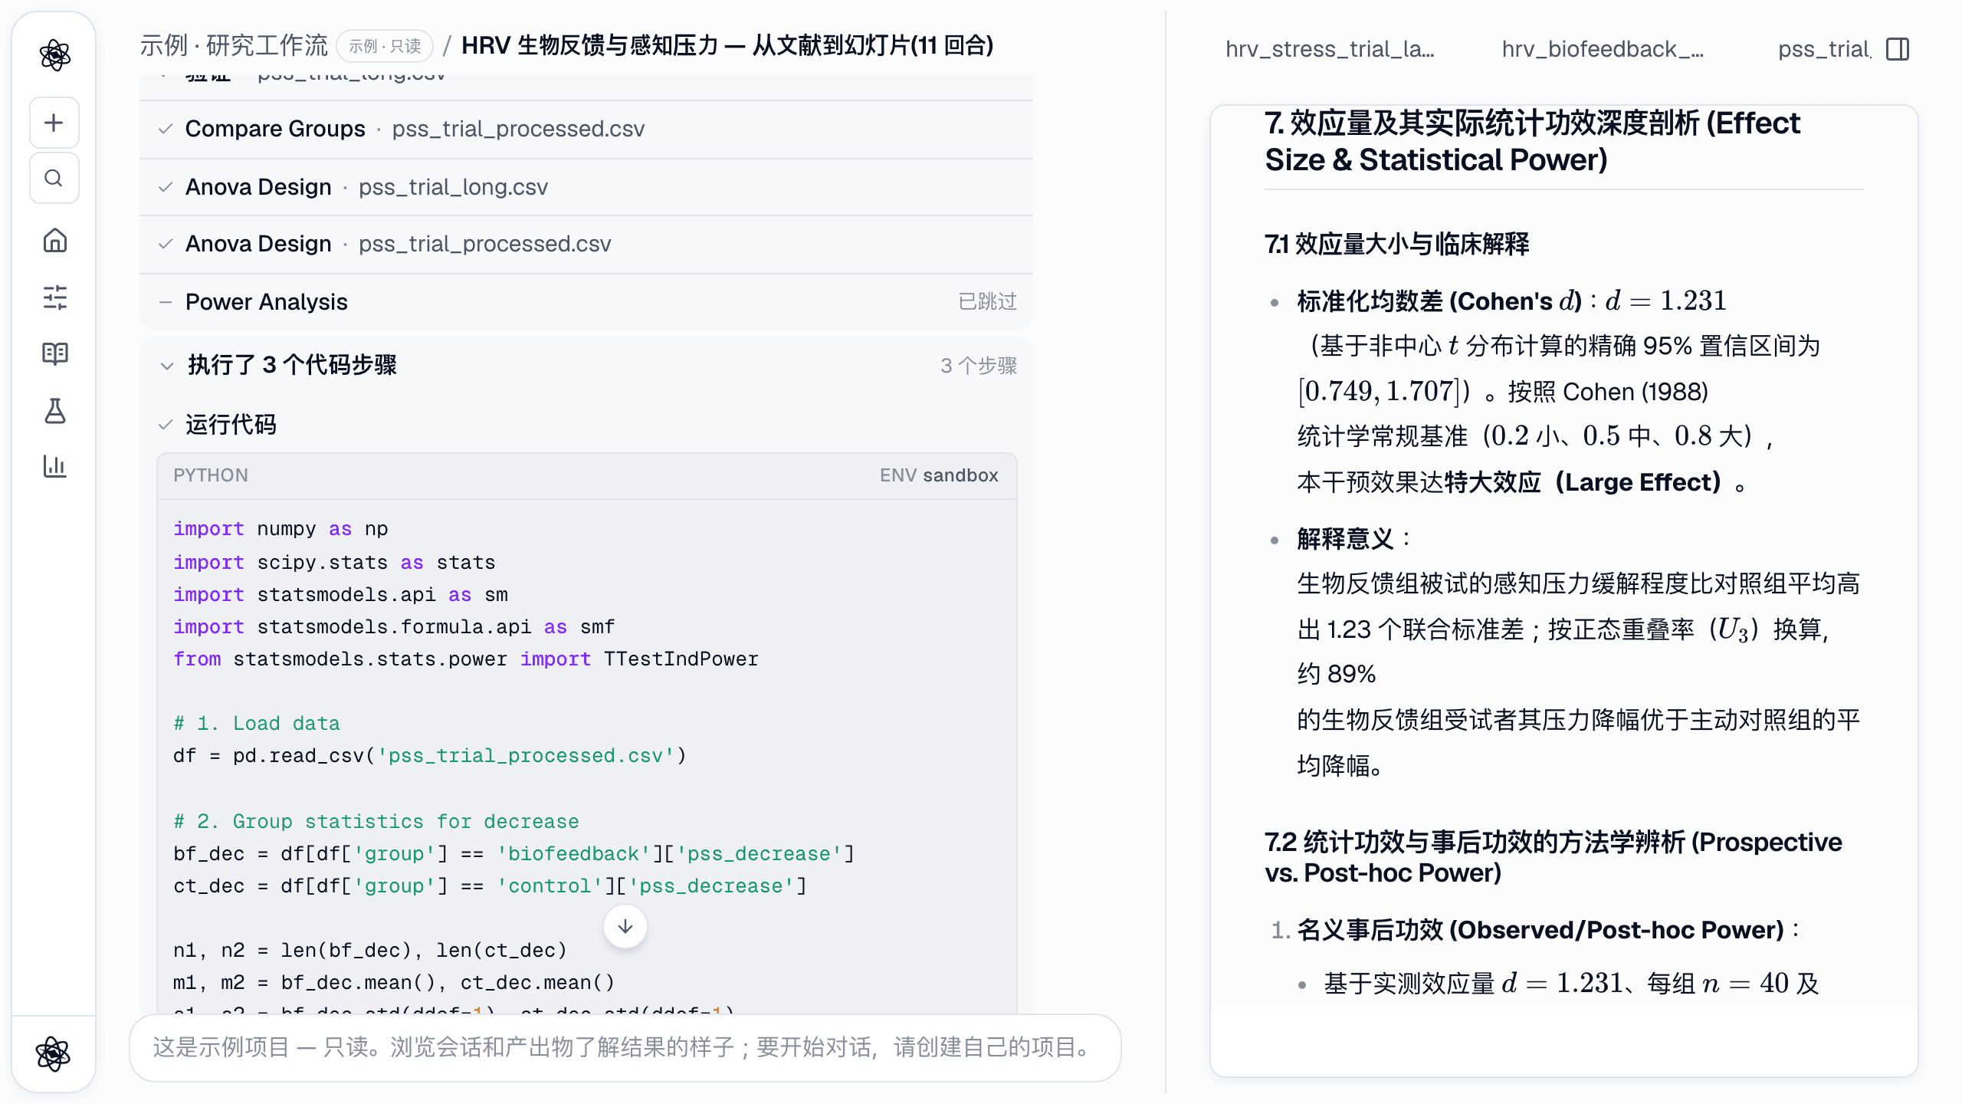
Task: Click the atom logo at sidebar top
Action: (x=54, y=55)
